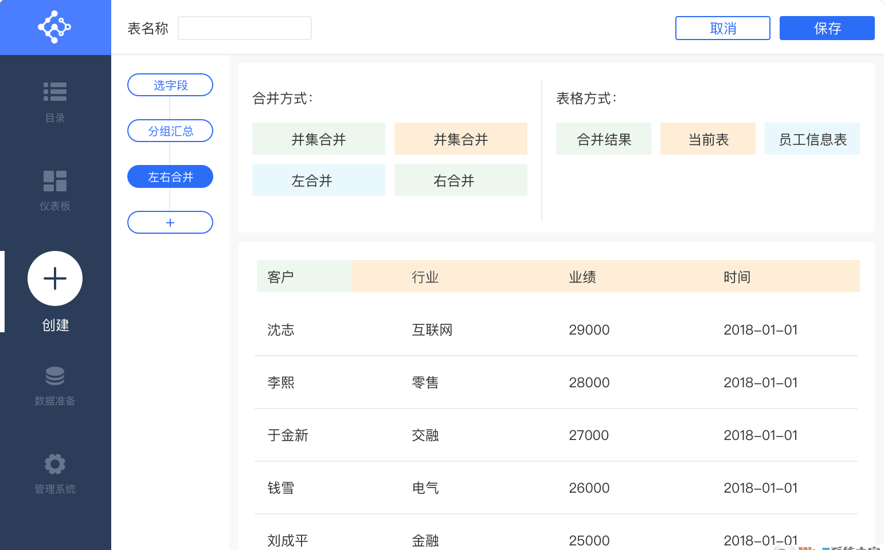Click the 时间 column header
The width and height of the screenshot is (884, 550).
coord(737,277)
